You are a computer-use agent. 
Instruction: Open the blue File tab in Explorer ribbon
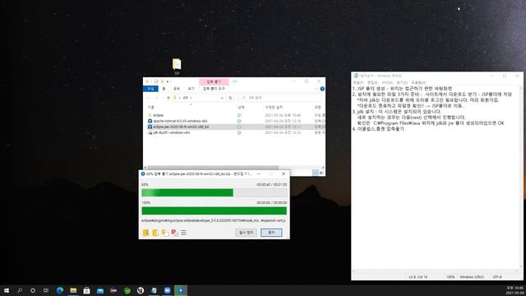pyautogui.click(x=150, y=89)
